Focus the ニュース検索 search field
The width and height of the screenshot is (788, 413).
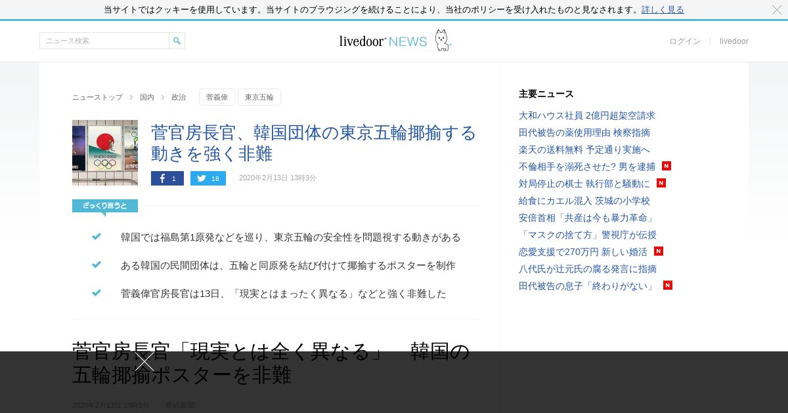(104, 41)
